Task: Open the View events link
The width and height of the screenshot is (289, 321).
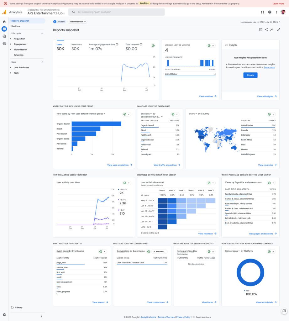Action: pos(100,303)
